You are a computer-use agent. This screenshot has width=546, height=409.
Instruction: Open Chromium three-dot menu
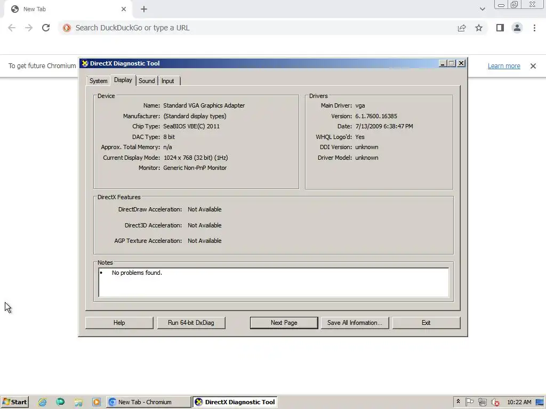coord(534,28)
